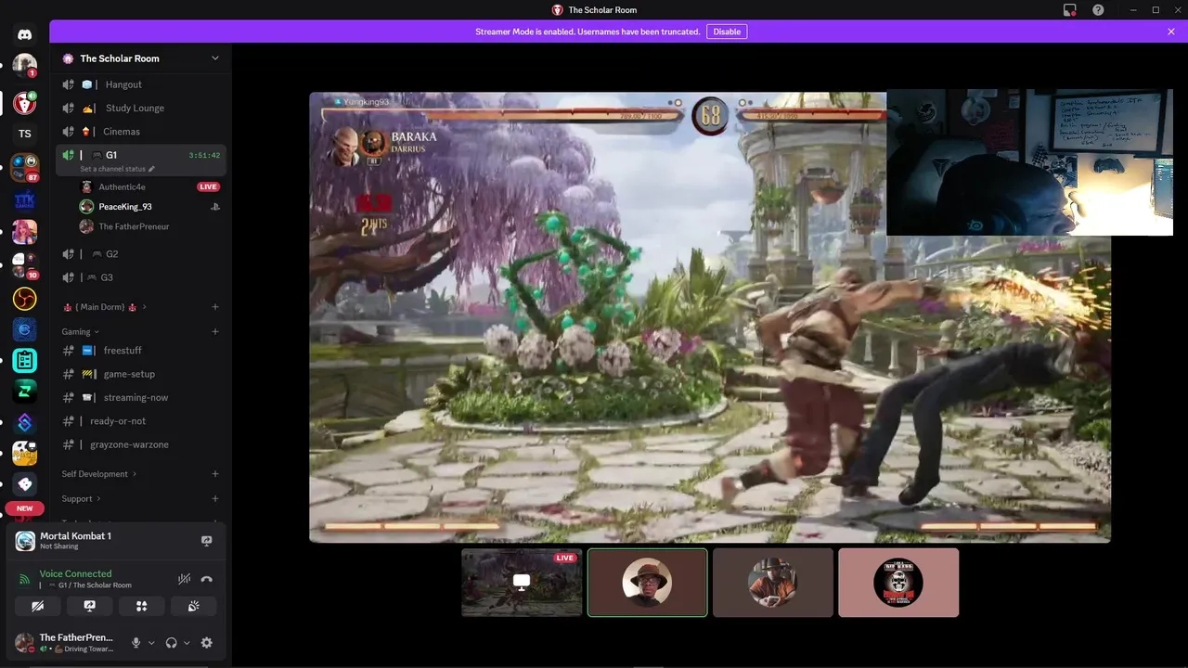
Task: Open the TTK Gaming server icon
Action: point(25,199)
